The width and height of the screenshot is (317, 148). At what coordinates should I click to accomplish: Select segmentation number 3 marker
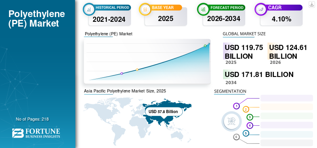(x=250, y=117)
